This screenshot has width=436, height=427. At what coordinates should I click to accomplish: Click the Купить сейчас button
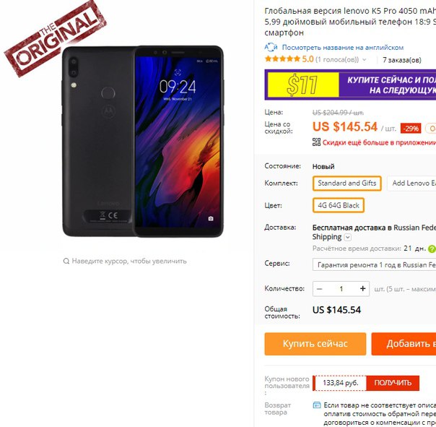click(x=315, y=344)
